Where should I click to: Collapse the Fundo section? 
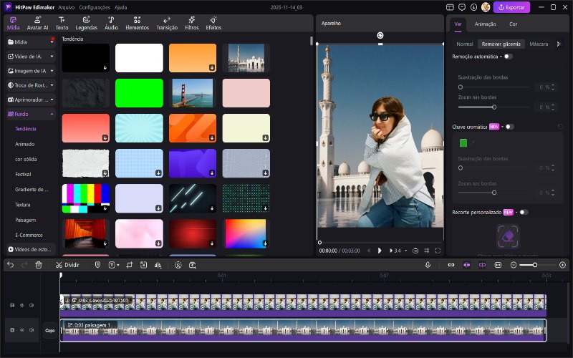click(52, 114)
